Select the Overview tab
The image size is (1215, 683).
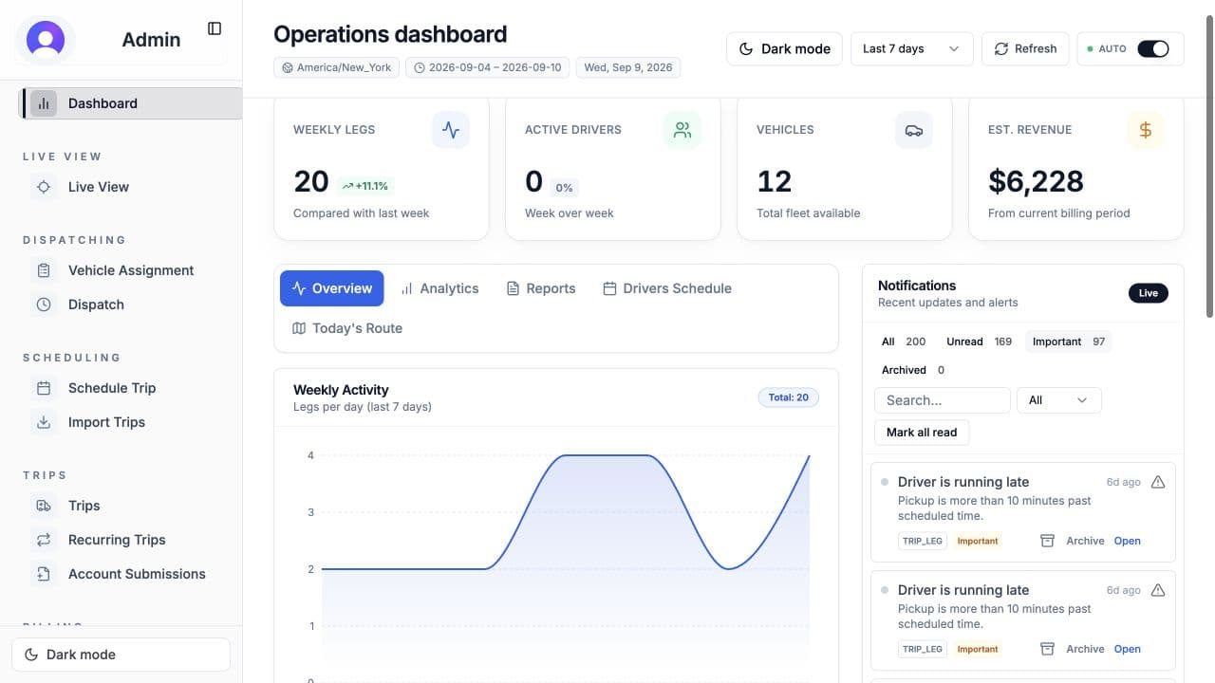(x=332, y=288)
